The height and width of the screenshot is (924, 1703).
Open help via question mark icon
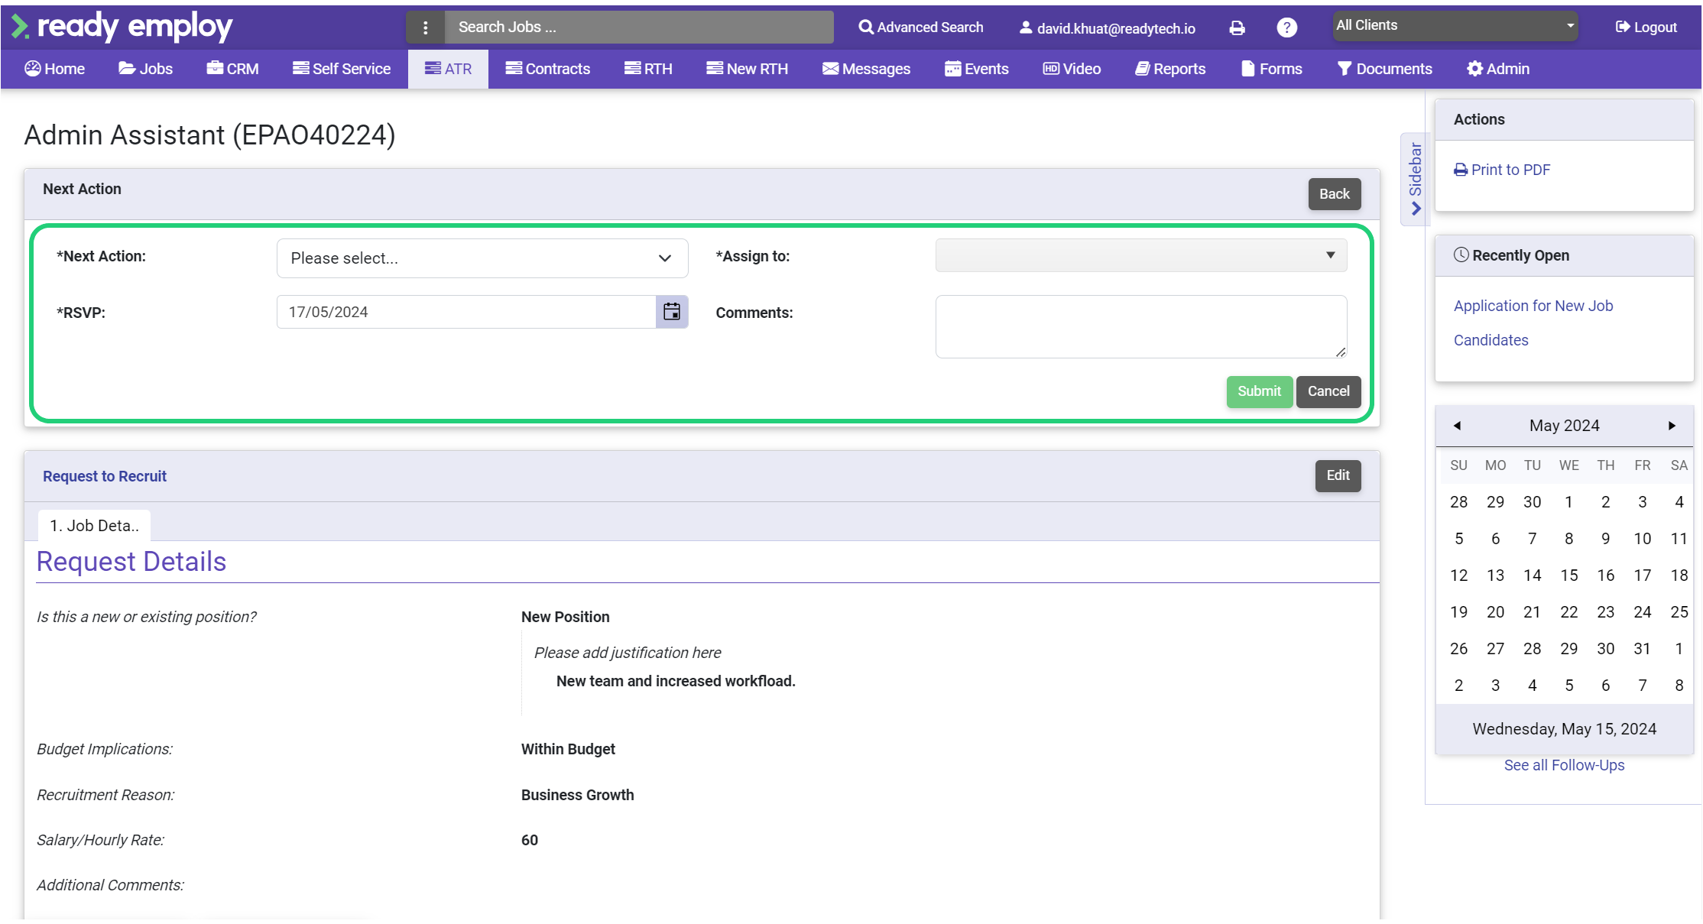click(x=1287, y=28)
